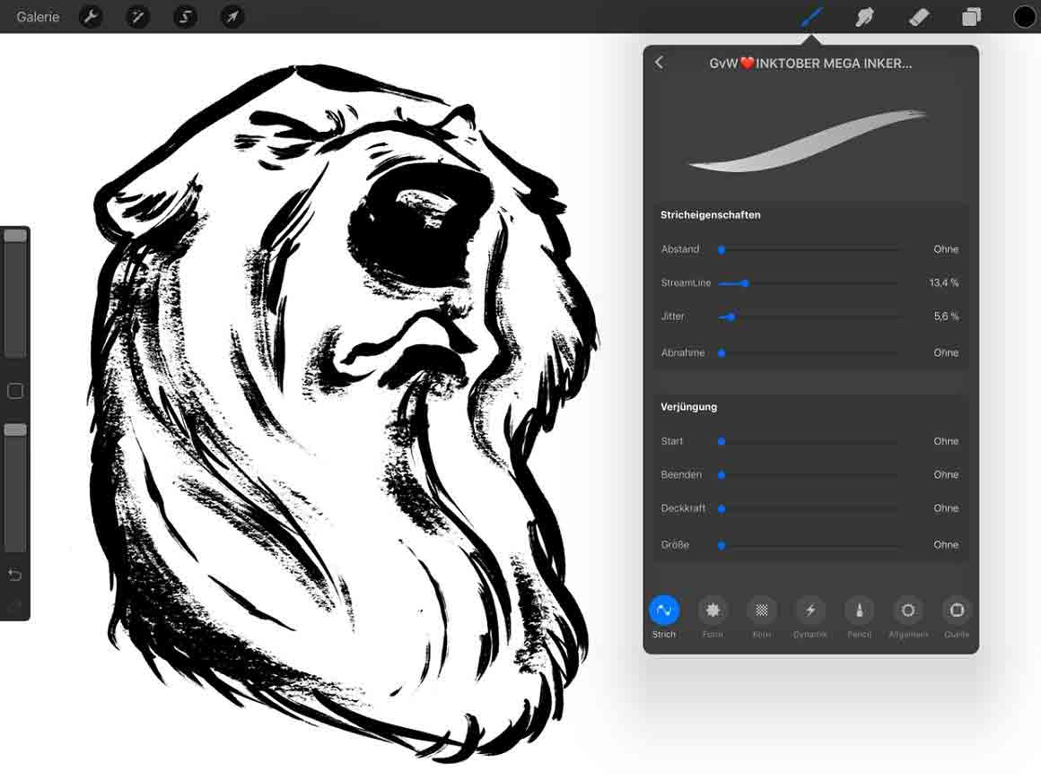Open the actions (Aktionen) wrench menu
The width and height of the screenshot is (1041, 780).
point(91,16)
